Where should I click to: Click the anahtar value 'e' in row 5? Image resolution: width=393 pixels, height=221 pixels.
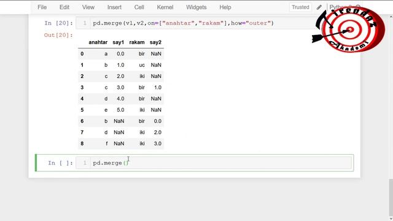[x=106, y=110]
